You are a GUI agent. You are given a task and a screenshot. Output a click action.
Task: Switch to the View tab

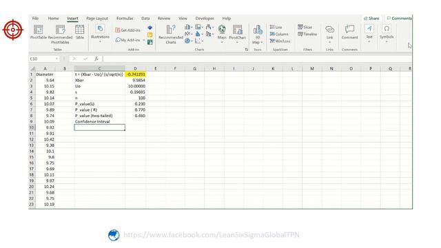click(x=183, y=19)
